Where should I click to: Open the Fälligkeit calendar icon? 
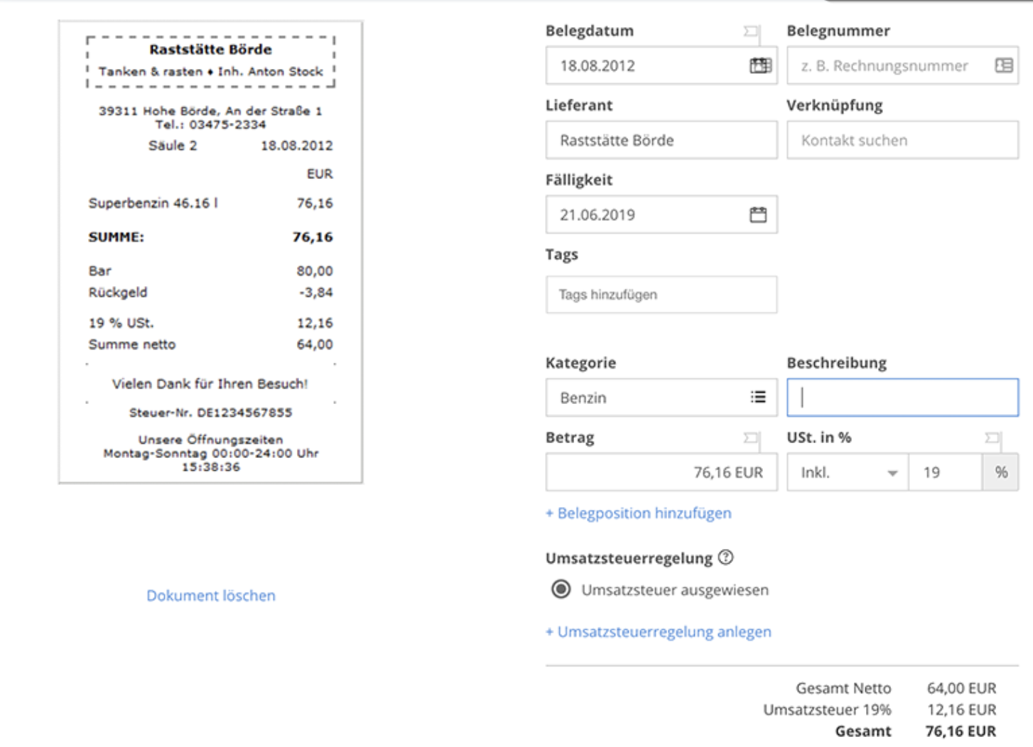(x=758, y=214)
